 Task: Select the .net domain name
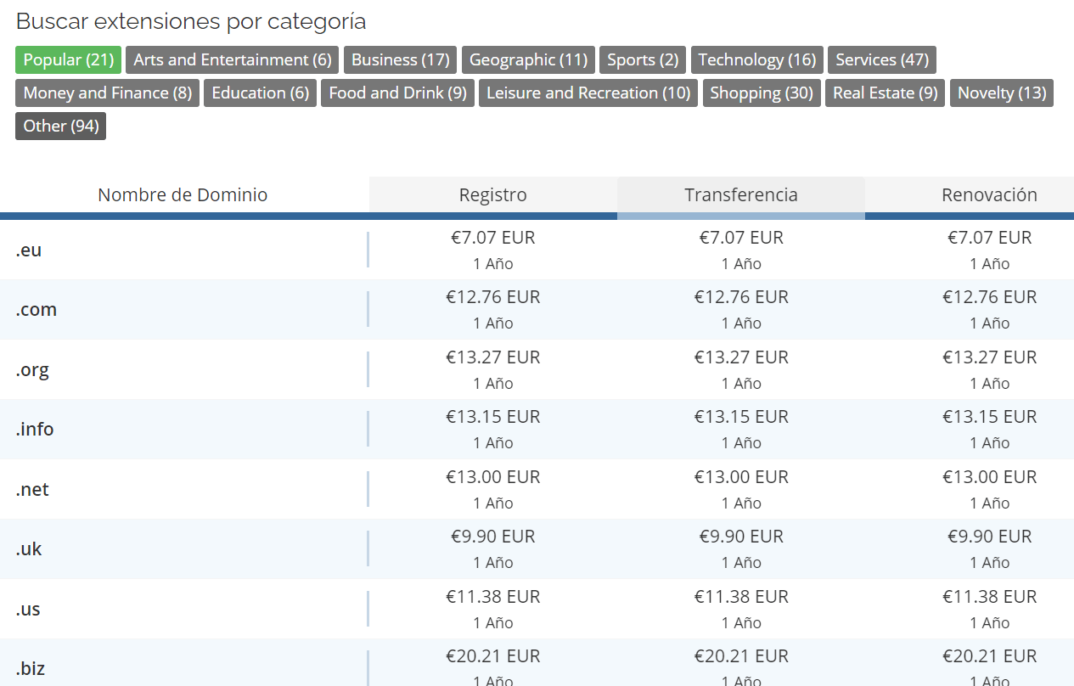[x=32, y=489]
